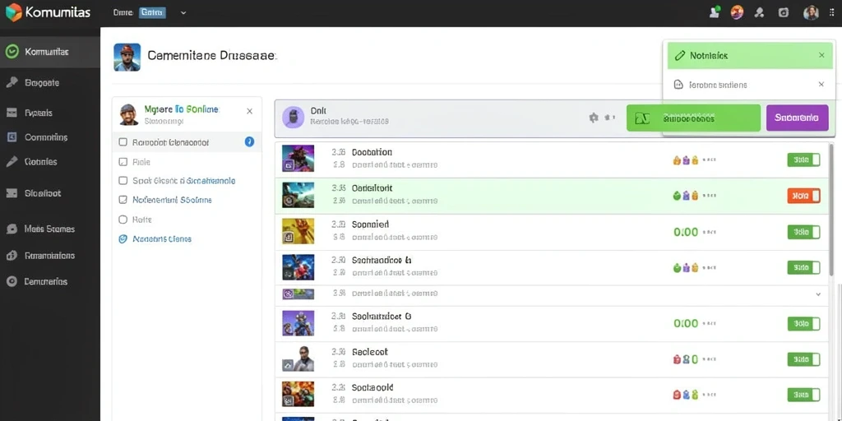Click the chat icon beside Mets Stemes
842x421 pixels.
[x=12, y=229]
